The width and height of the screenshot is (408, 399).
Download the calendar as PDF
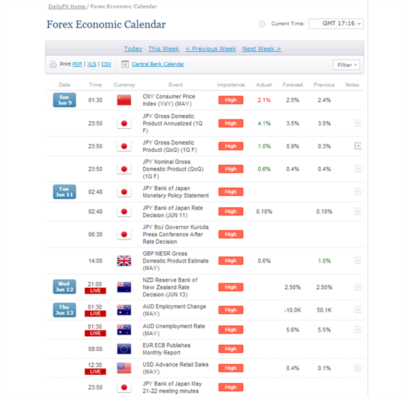click(x=77, y=64)
